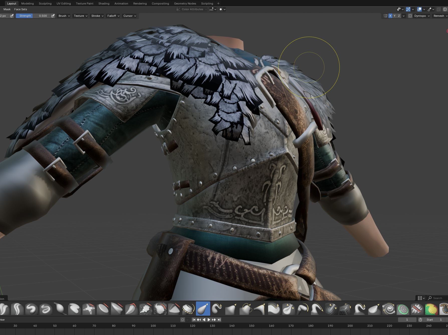Click the wireframe viewport shading globe

[445, 9]
